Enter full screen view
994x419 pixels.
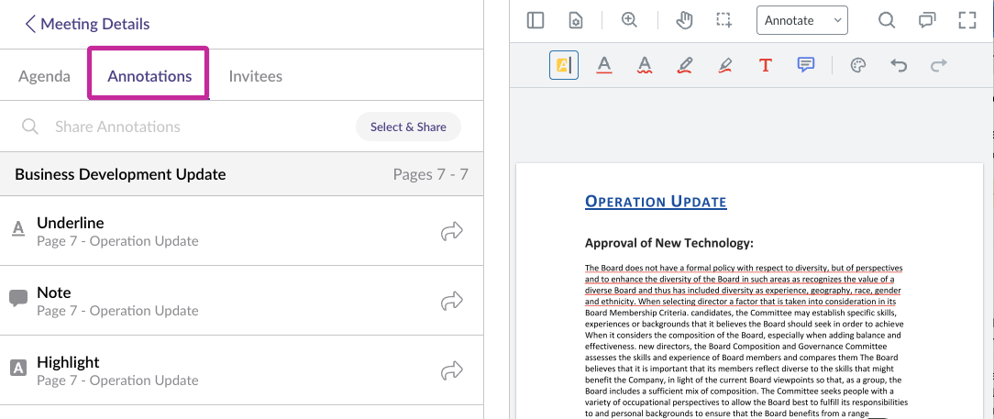967,20
